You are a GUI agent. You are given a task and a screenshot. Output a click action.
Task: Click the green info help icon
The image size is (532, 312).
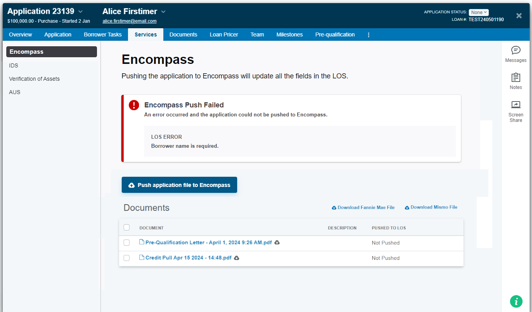coord(516,301)
